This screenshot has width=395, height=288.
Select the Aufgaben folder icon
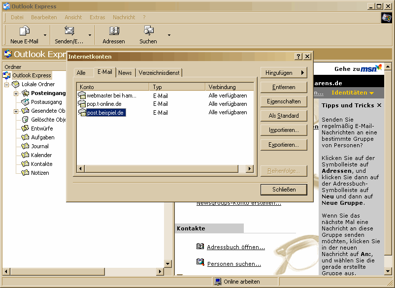point(25,137)
